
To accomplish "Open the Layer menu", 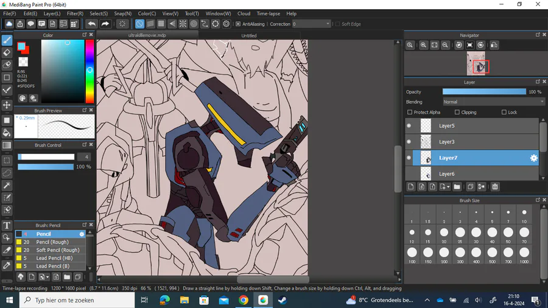I will pos(52,13).
